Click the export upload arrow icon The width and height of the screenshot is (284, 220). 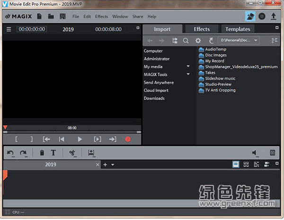point(273,16)
